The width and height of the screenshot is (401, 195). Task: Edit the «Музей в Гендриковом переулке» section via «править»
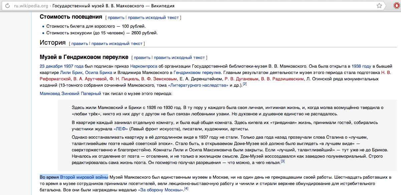pyautogui.click(x=142, y=57)
